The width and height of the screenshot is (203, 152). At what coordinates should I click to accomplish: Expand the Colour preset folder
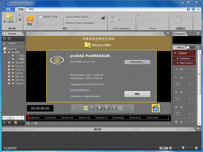pyautogui.click(x=9, y=66)
